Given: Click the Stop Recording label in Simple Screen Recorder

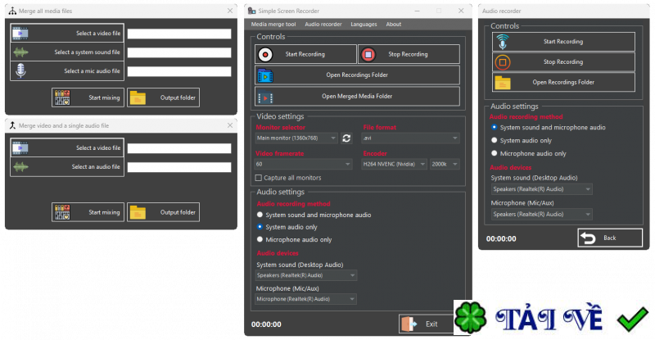Looking at the screenshot, I should [408, 54].
